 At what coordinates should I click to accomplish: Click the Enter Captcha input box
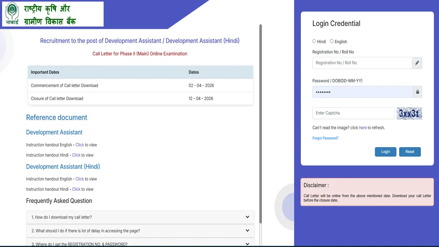(x=353, y=113)
